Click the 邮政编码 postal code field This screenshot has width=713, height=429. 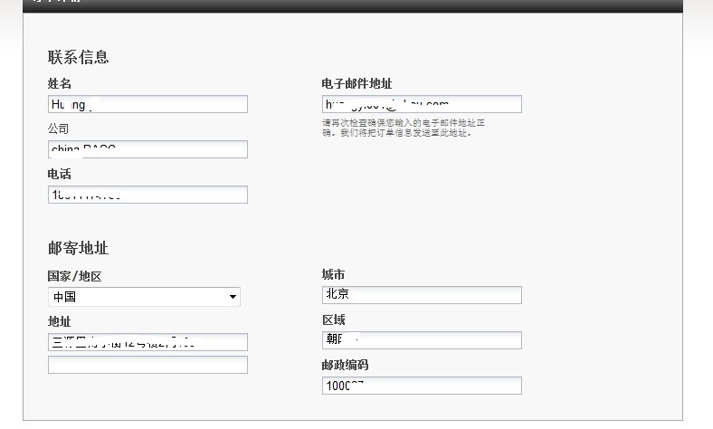422,386
